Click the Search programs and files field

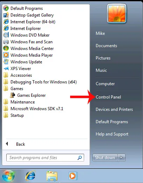tap(45, 158)
